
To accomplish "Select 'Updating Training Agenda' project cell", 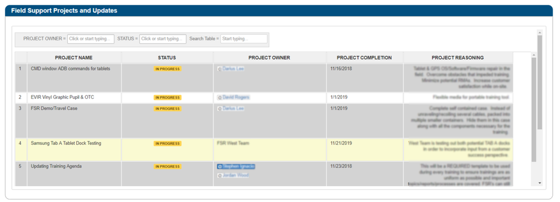I will (x=74, y=174).
